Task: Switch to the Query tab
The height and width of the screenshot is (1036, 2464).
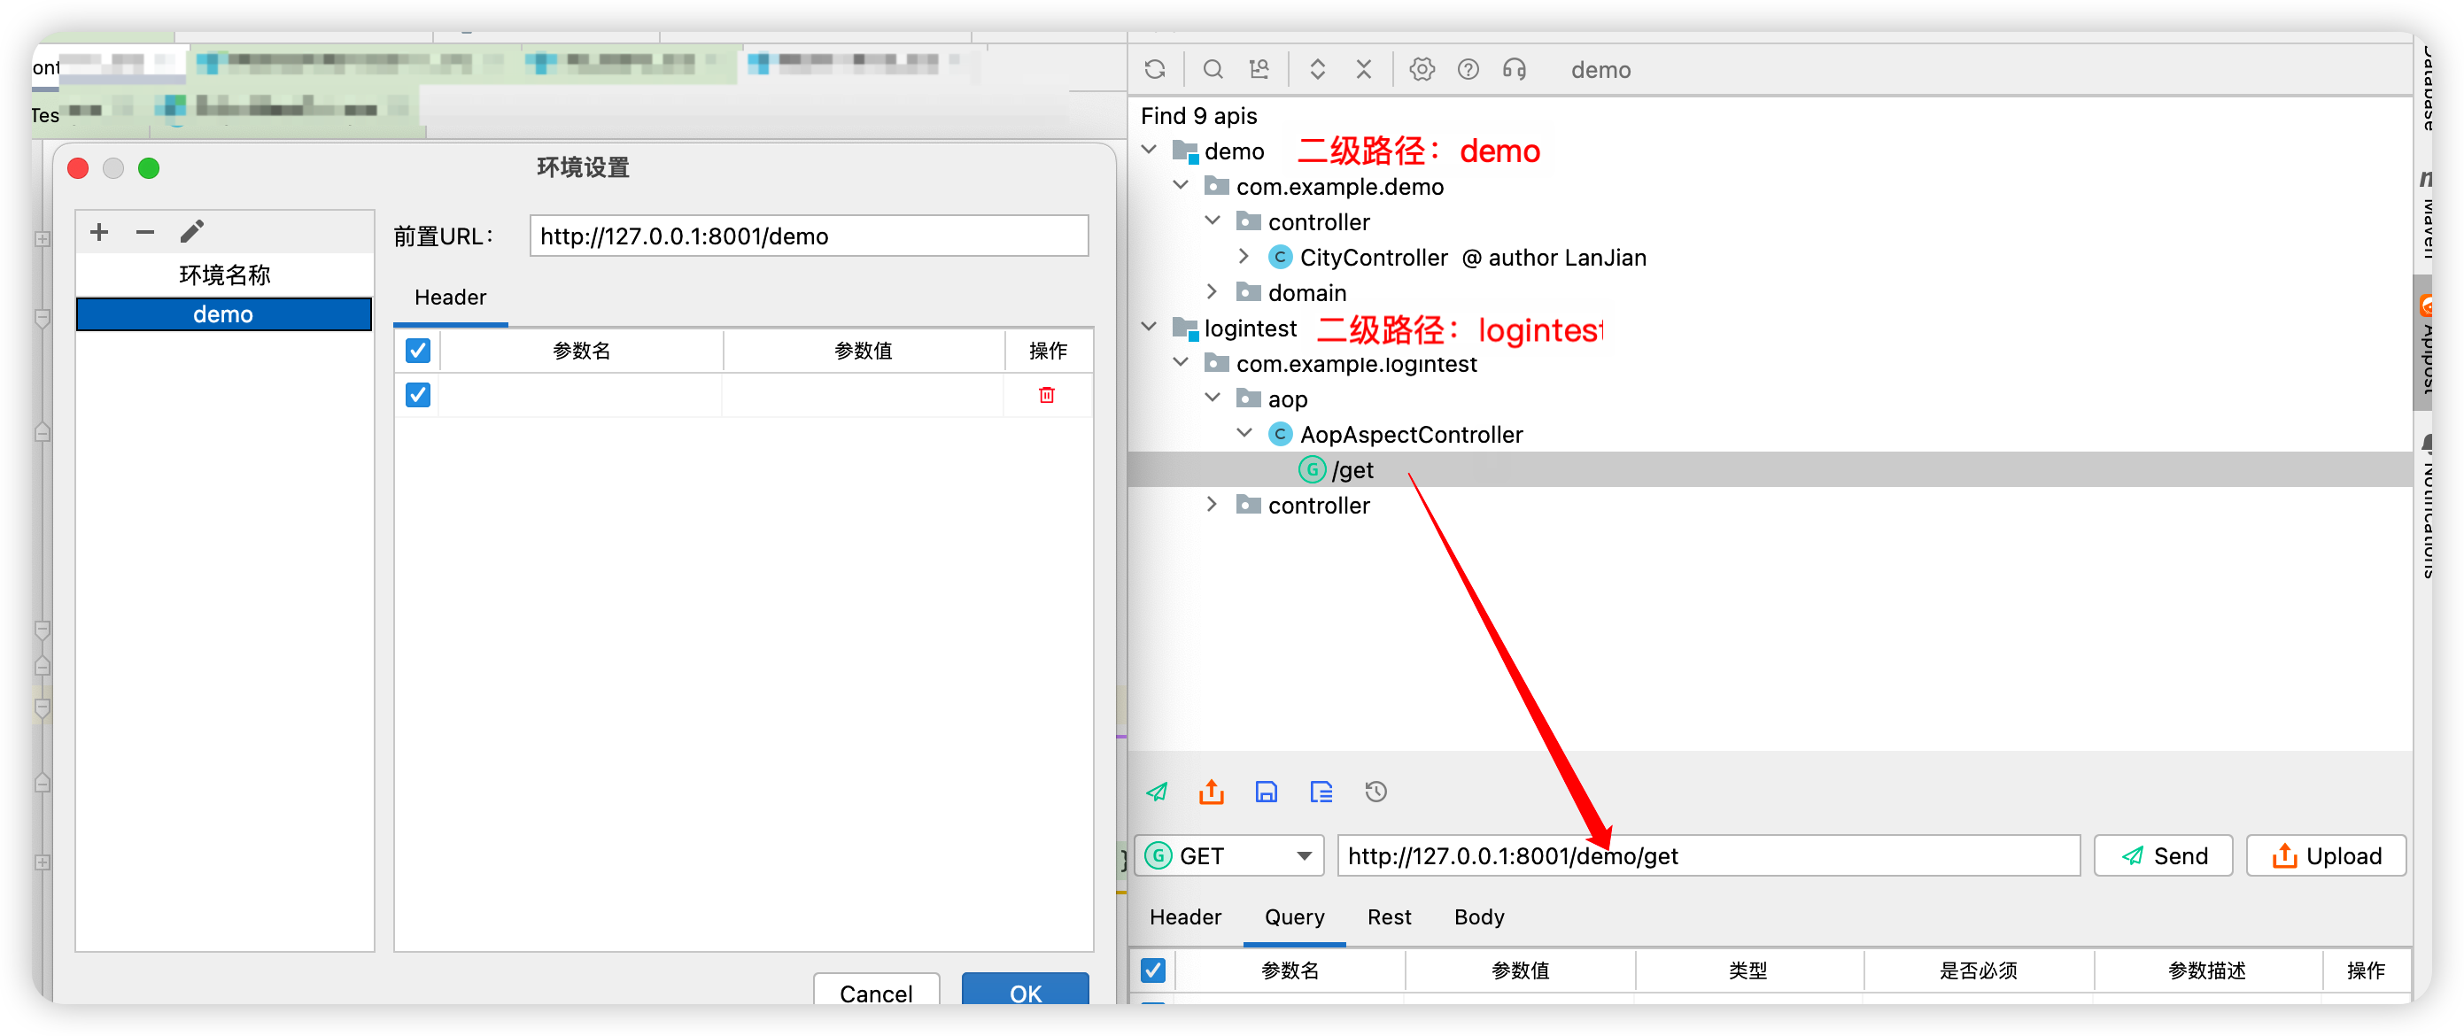Action: pos(1294,916)
